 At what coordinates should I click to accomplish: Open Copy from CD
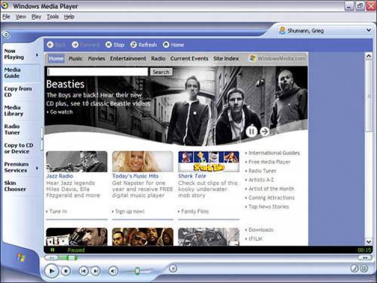tap(21, 91)
